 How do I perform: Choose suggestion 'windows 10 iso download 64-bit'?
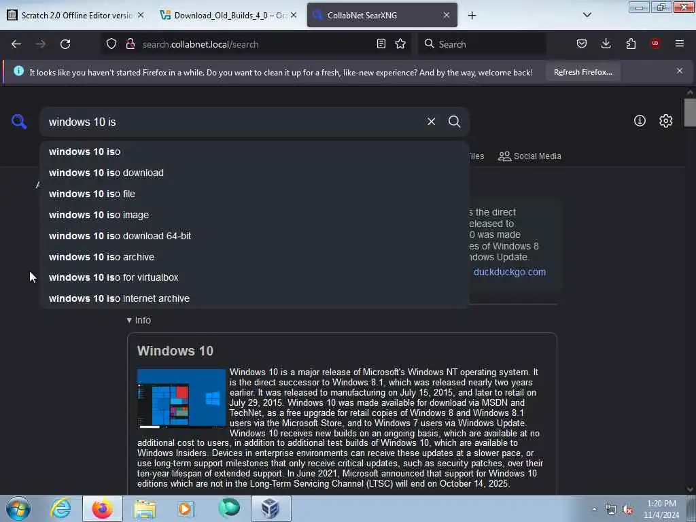tap(254, 236)
